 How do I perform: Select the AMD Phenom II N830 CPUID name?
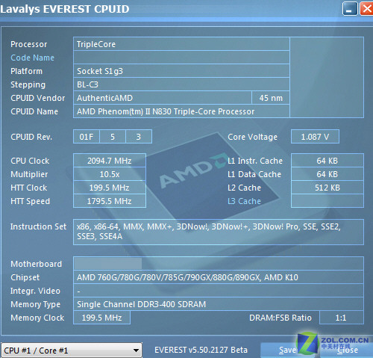coord(181,111)
